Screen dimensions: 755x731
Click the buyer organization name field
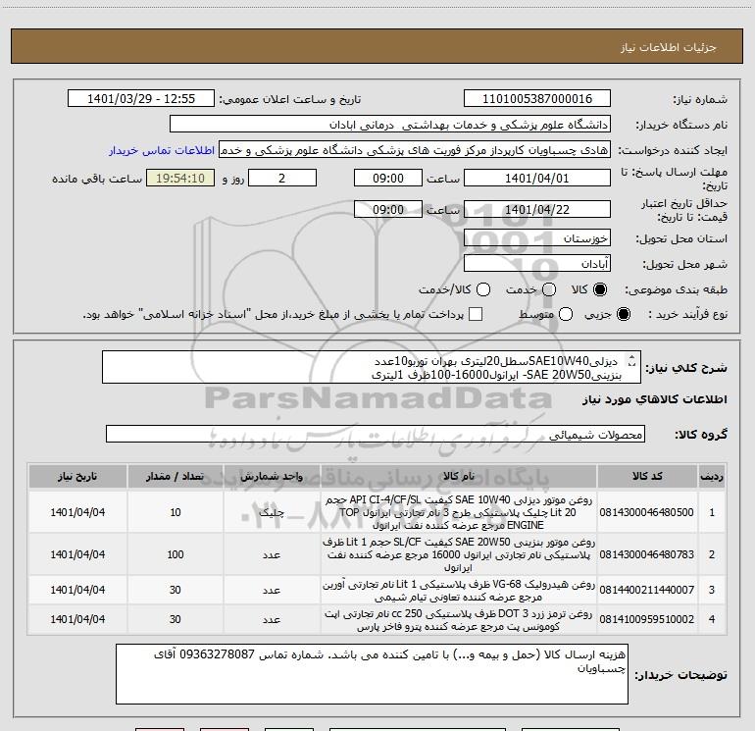click(x=390, y=125)
